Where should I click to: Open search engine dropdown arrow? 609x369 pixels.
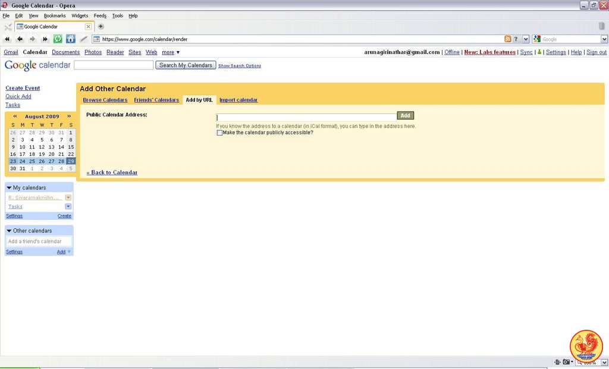604,39
